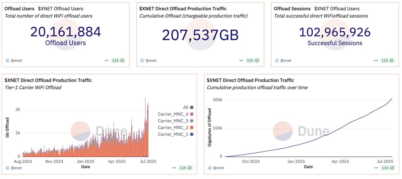
Task: Click the $XNET Offload Users query name on the sessions card
Action: [337, 9]
